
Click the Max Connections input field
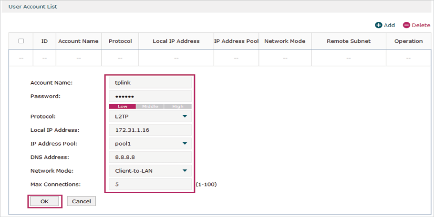click(150, 184)
